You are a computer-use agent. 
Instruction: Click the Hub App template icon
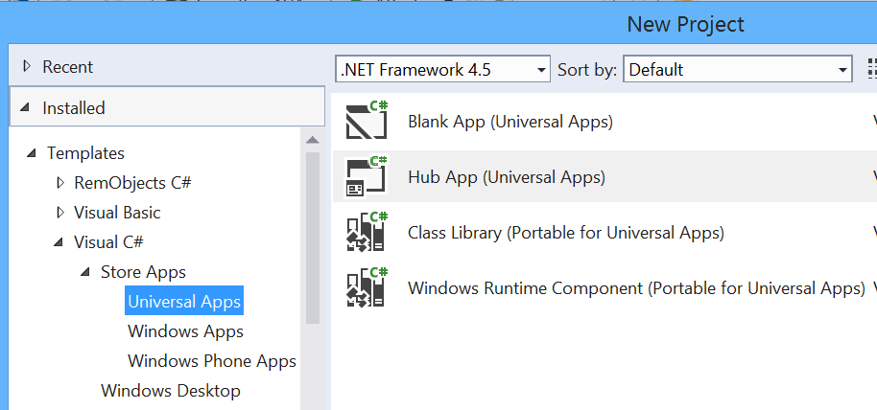[x=367, y=176]
